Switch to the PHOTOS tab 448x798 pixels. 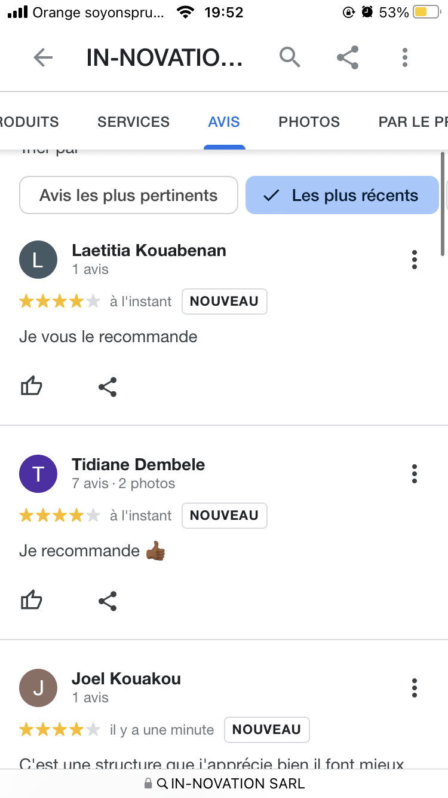tap(309, 122)
